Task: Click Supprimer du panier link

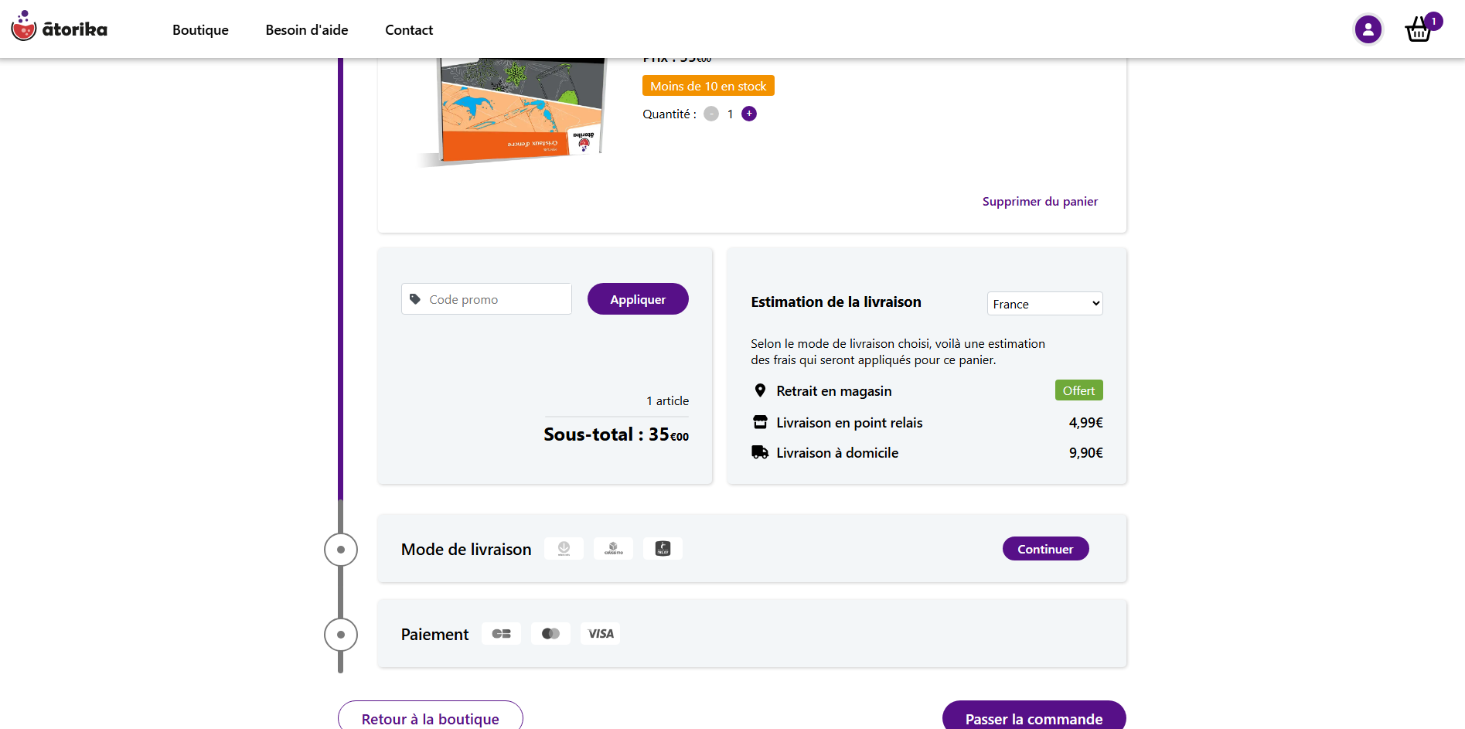Action: 1040,202
